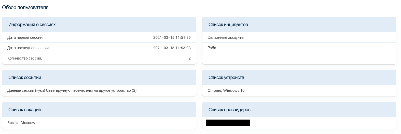Viewport: 401px width, 134px height.
Task: Click the 'Дата первой сессии' row label
Action: pos(25,37)
